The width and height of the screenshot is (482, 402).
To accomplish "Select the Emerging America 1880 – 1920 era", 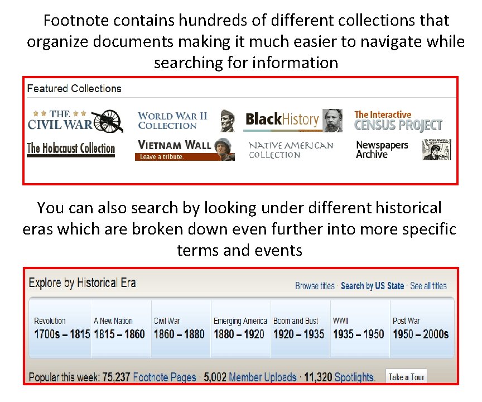I will [240, 328].
